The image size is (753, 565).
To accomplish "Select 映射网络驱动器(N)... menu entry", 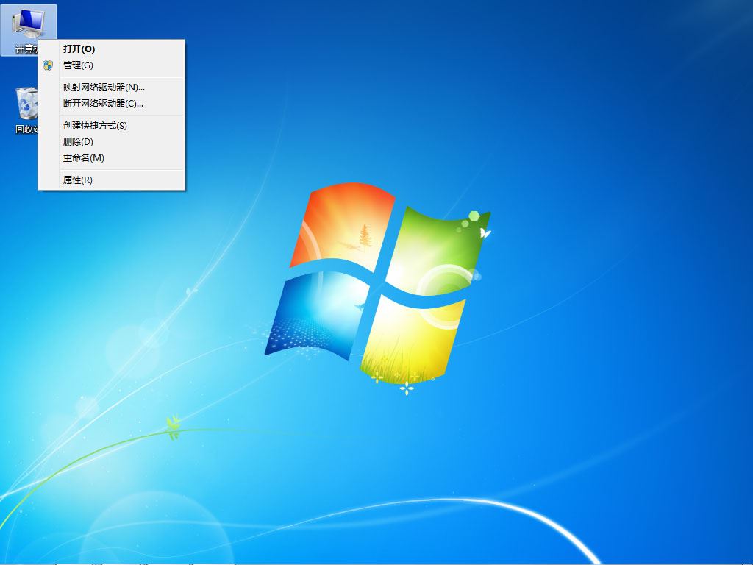I will click(112, 88).
